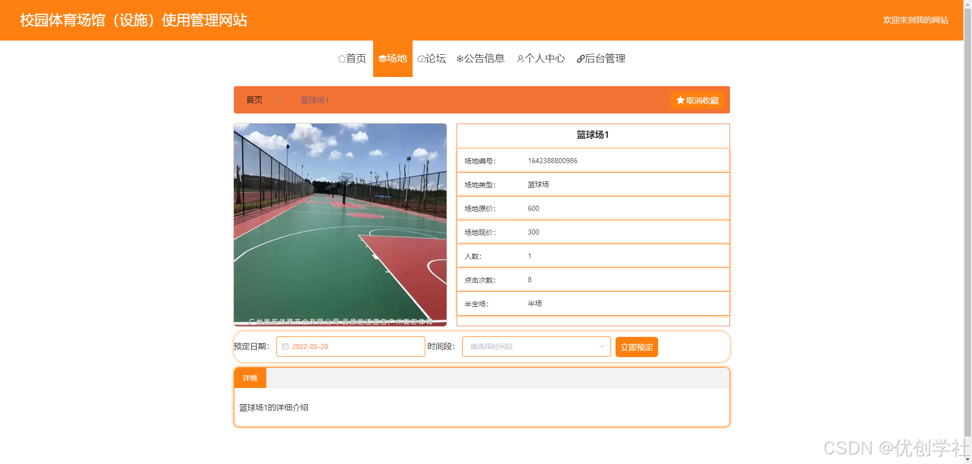Open the 时间段 time slot dropdown

coord(536,346)
